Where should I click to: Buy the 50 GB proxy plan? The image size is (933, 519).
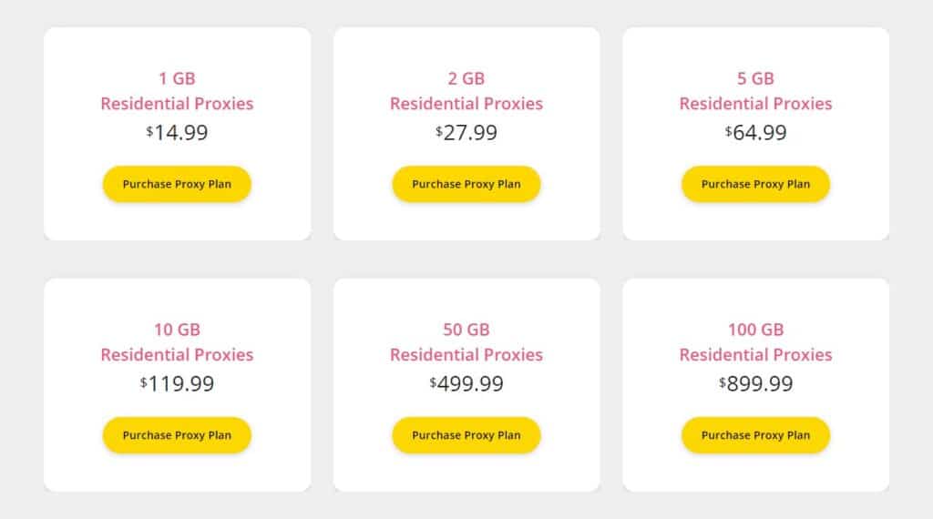click(x=466, y=435)
